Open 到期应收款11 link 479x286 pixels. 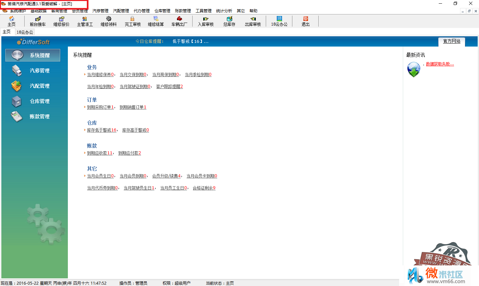click(100, 153)
